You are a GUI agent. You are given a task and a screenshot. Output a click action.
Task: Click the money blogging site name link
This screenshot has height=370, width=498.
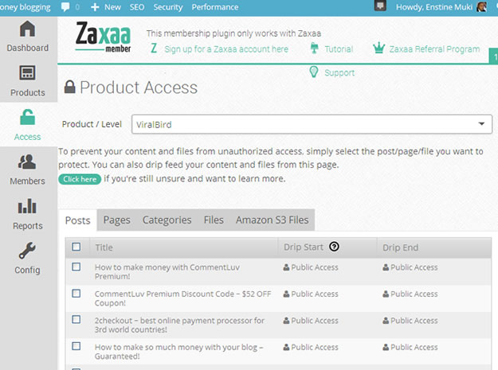tap(25, 7)
